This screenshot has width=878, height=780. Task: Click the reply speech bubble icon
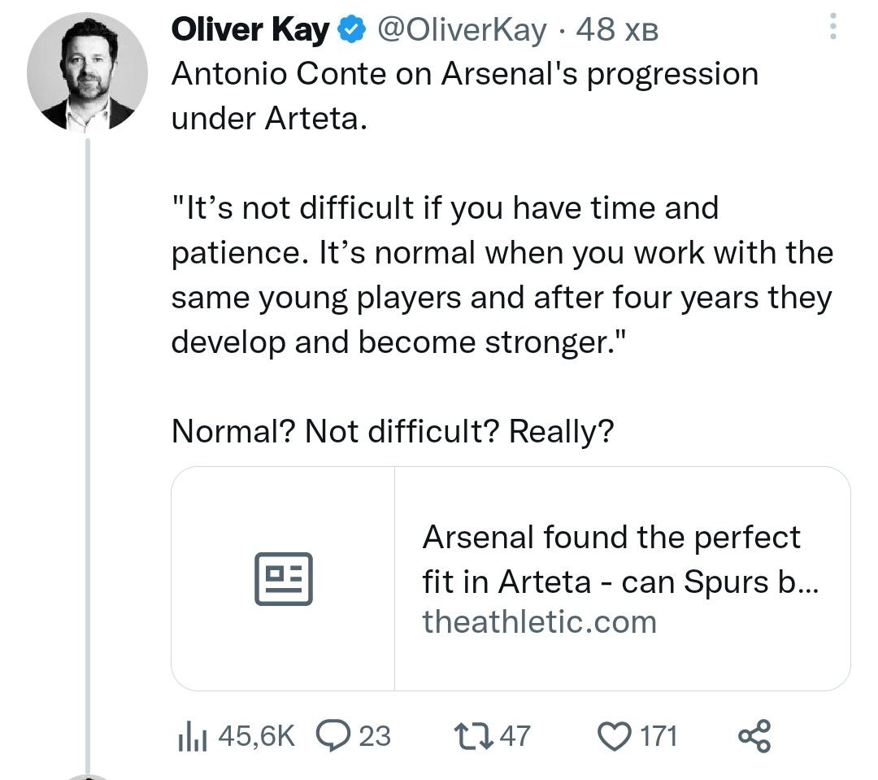click(x=333, y=736)
